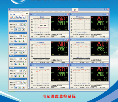The image size is (118, 102).
Task: Collapse the 五号炉 sidebar panel header
Action: (x=26, y=68)
